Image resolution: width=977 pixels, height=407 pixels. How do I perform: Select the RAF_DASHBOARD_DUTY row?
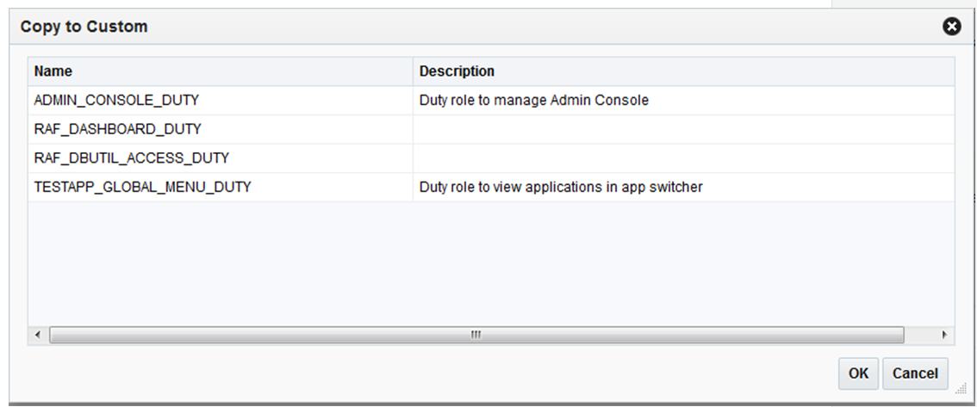coord(491,129)
